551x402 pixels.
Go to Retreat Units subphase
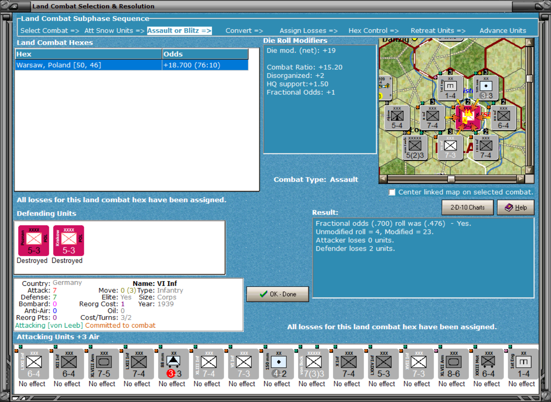click(x=438, y=31)
